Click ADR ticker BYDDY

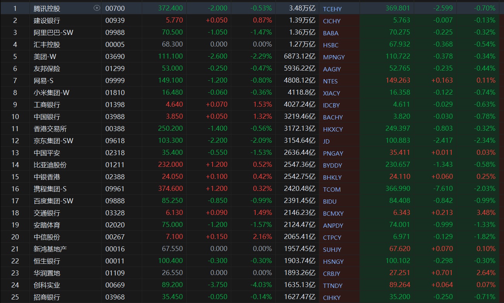[333, 165]
